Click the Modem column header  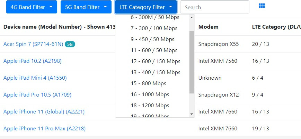coord(208,27)
